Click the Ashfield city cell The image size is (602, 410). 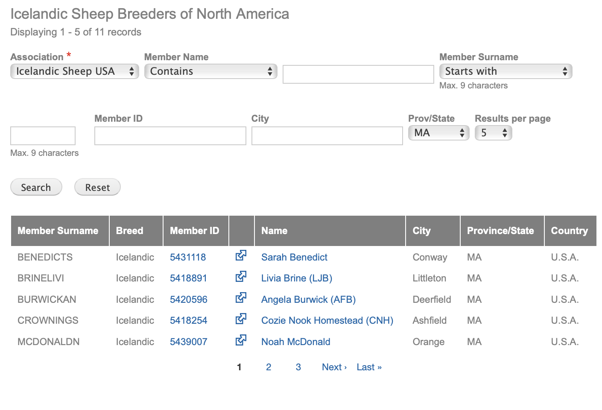[430, 320]
